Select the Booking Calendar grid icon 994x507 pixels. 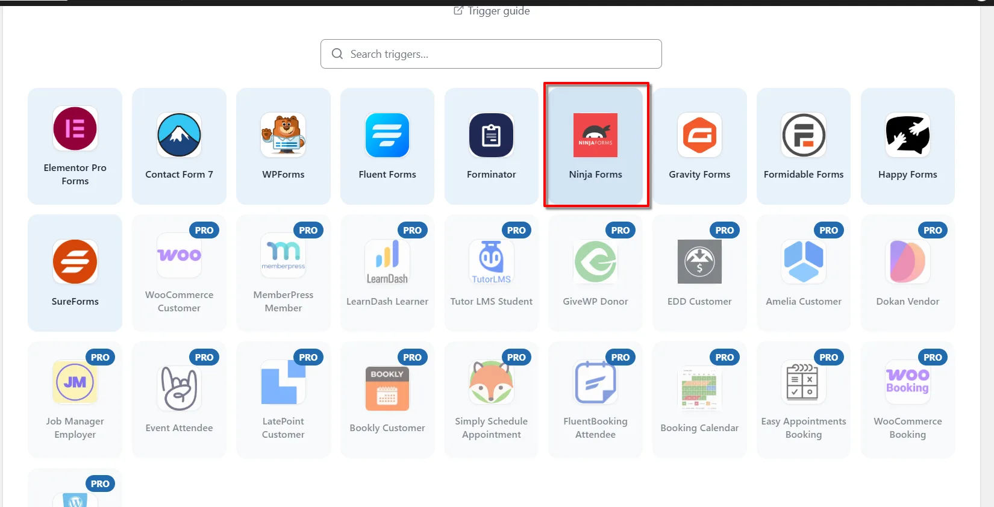point(699,388)
